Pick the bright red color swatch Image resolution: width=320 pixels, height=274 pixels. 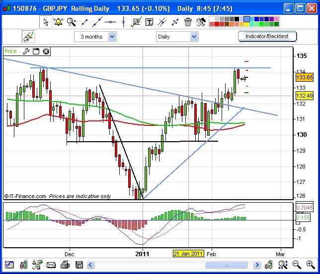click(x=217, y=24)
